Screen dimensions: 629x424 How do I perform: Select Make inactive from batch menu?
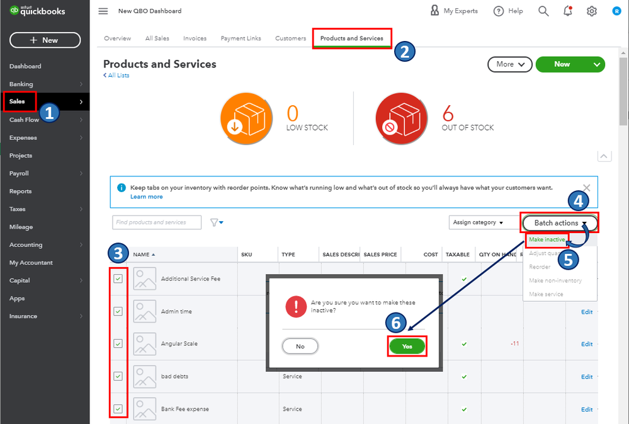(547, 239)
